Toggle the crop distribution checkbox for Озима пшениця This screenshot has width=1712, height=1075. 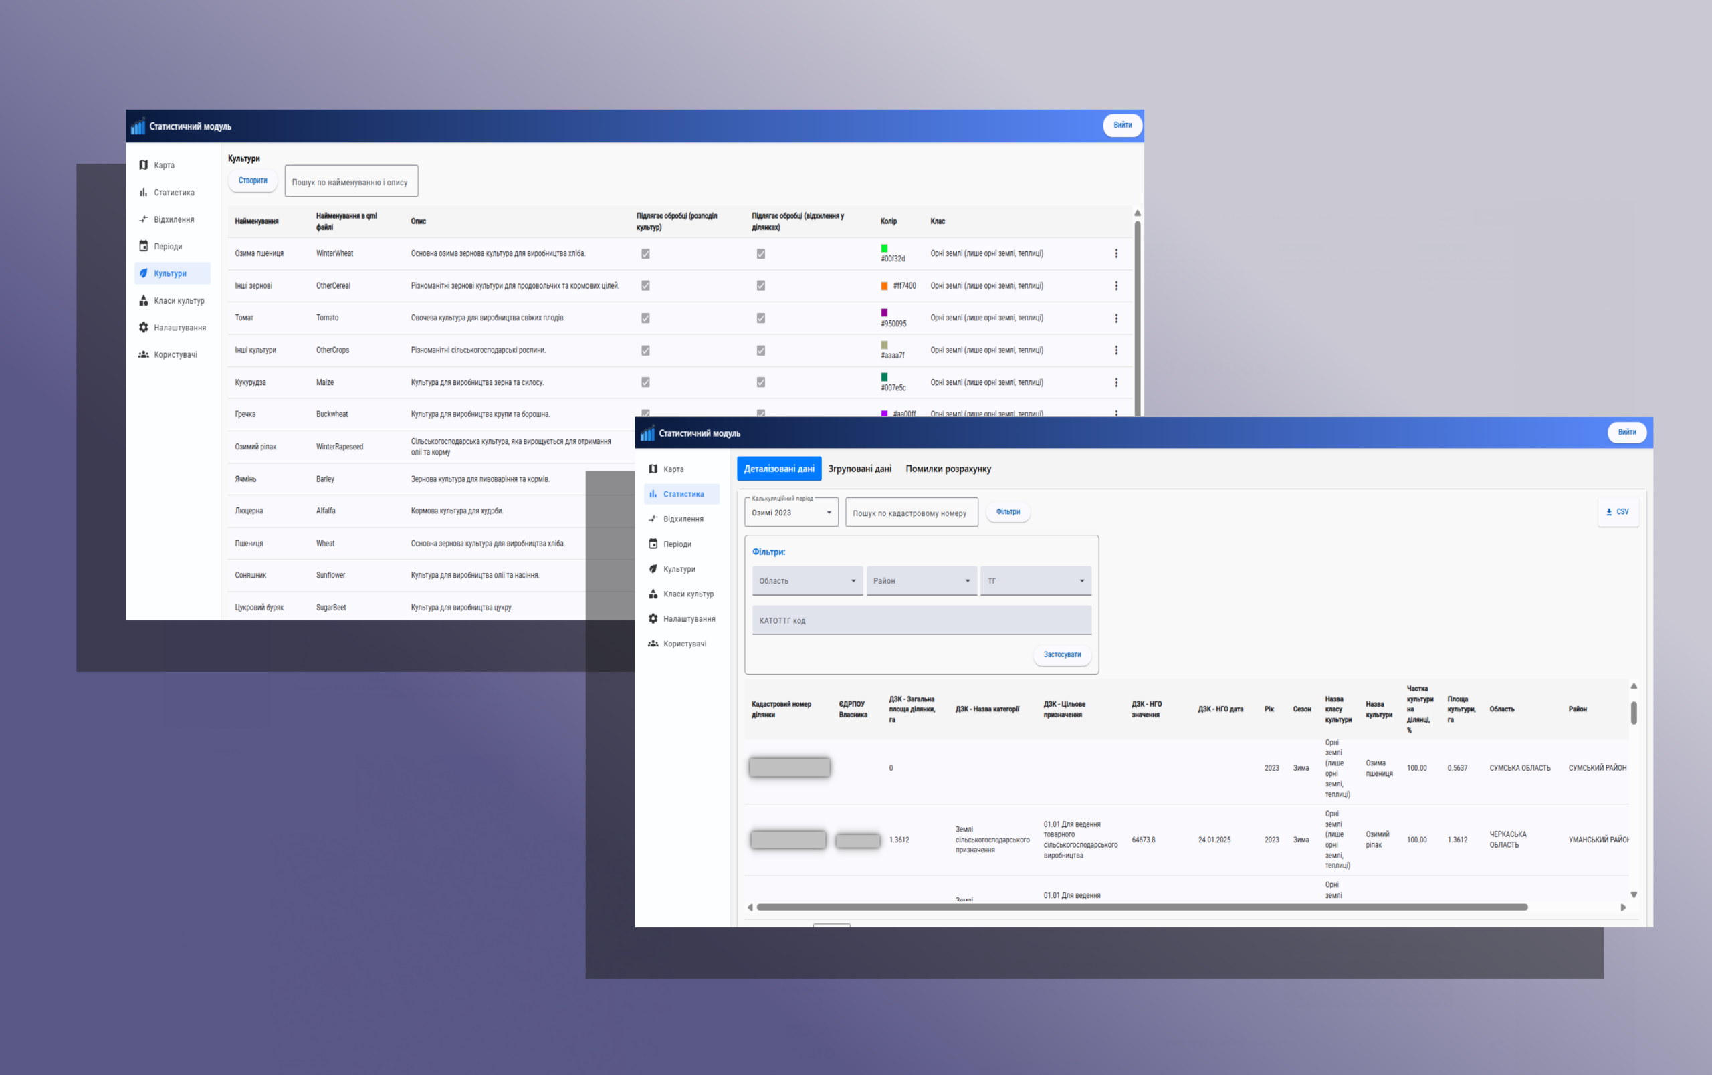coord(645,253)
